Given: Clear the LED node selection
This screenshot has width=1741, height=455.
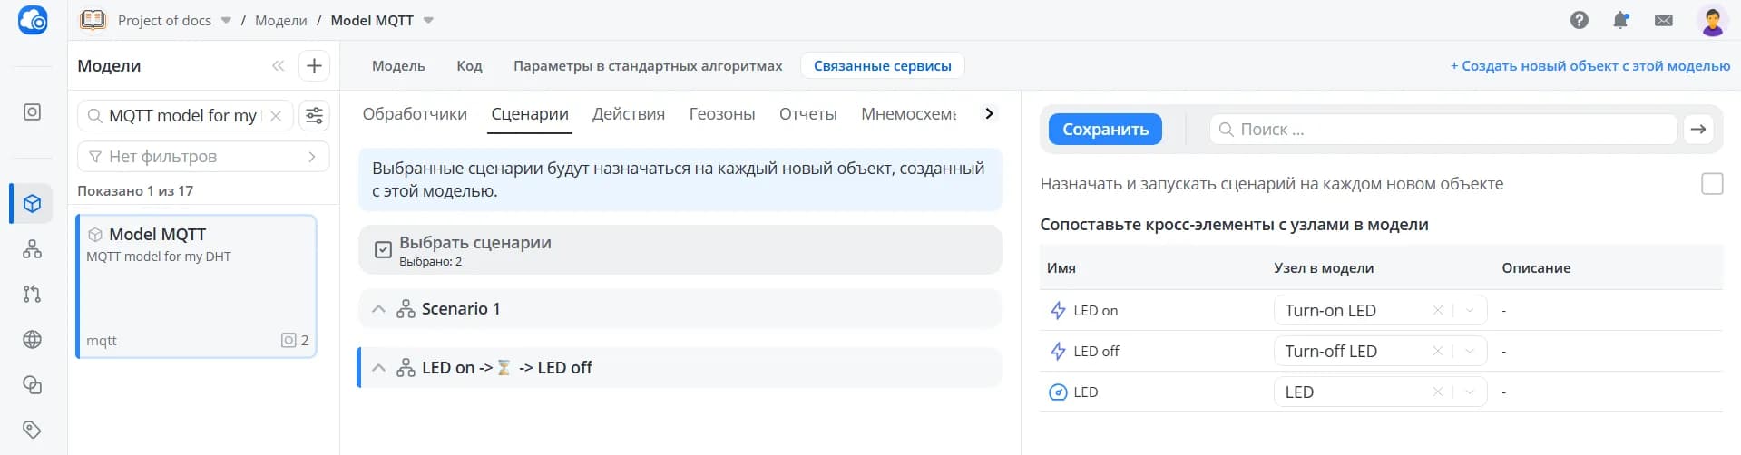Looking at the screenshot, I should pyautogui.click(x=1438, y=392).
